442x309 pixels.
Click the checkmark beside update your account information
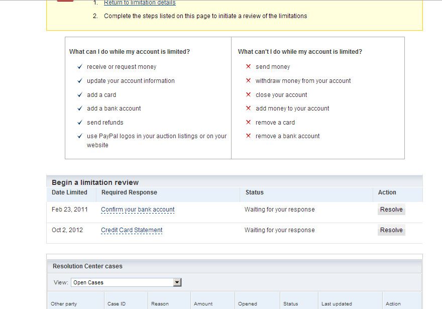click(x=80, y=81)
